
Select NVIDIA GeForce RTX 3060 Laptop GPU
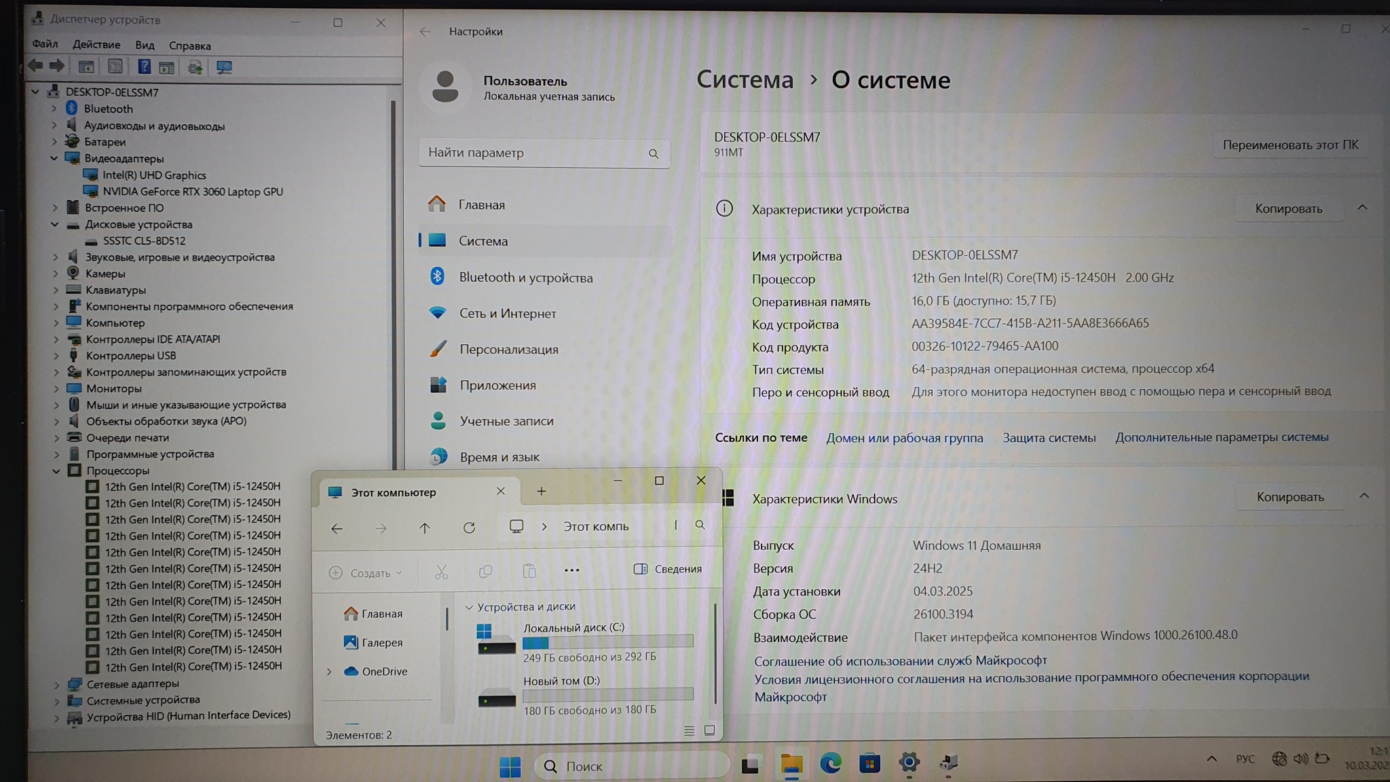coord(193,191)
